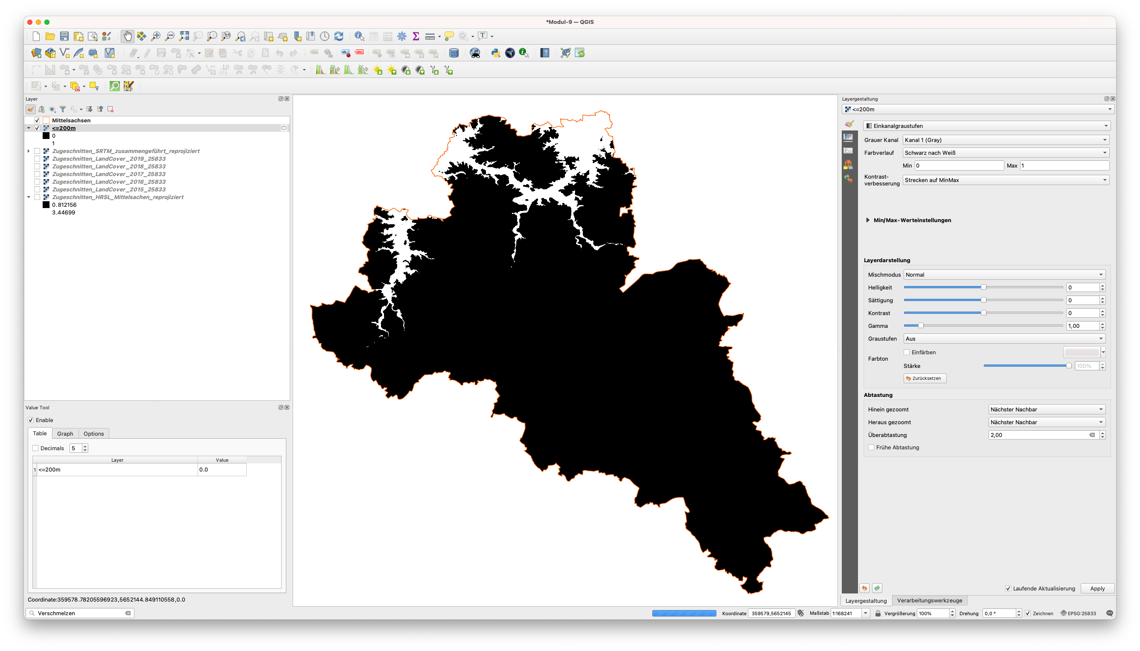Click the Zoom Out magnifier tool
1140x651 pixels.
click(170, 36)
